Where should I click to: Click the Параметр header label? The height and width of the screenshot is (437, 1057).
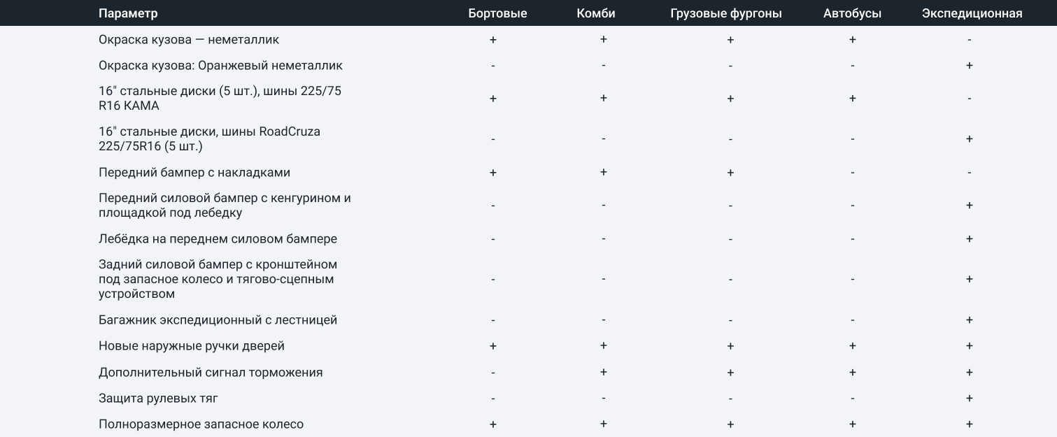128,13
